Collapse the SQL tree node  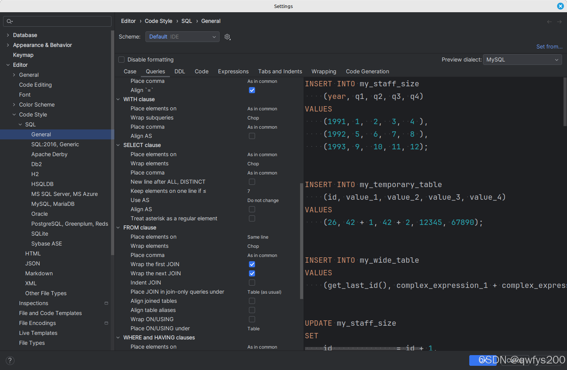(20, 124)
